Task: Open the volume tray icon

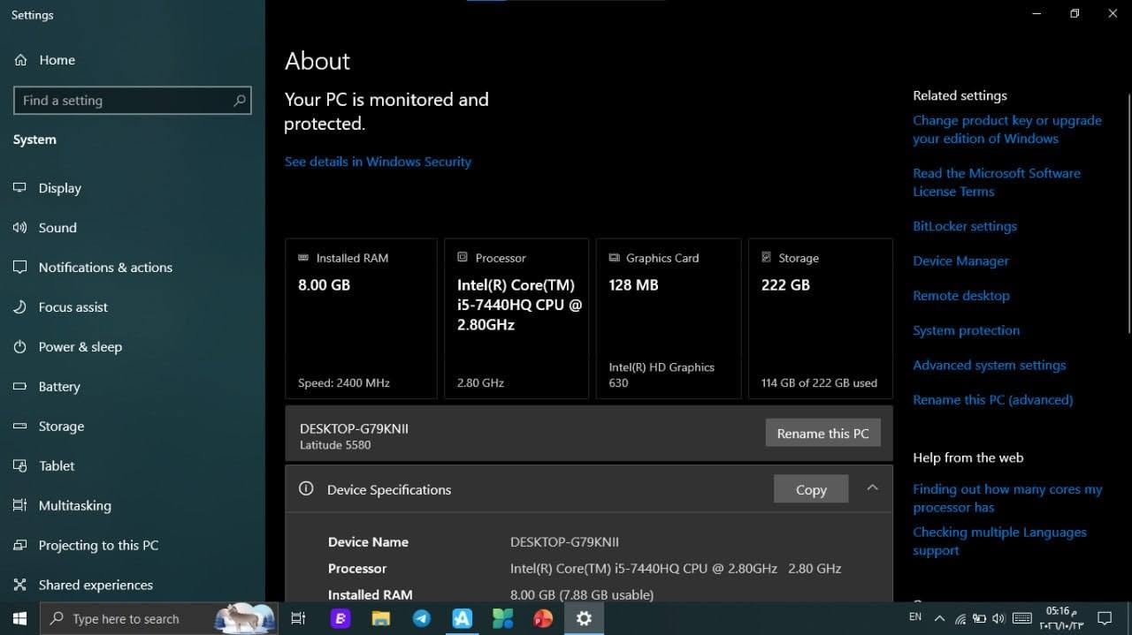Action: click(x=998, y=618)
